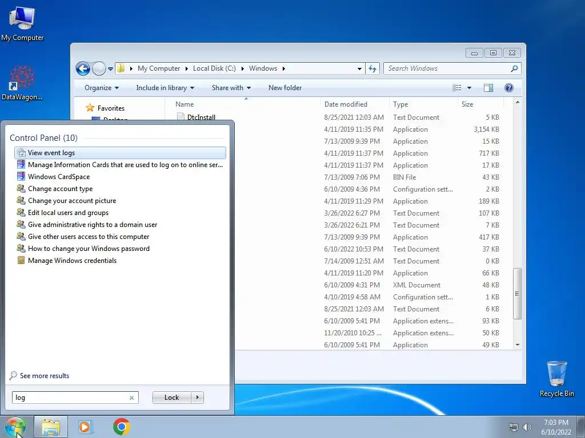Open the Organize dropdown menu
The height and width of the screenshot is (438, 585).
[102, 88]
